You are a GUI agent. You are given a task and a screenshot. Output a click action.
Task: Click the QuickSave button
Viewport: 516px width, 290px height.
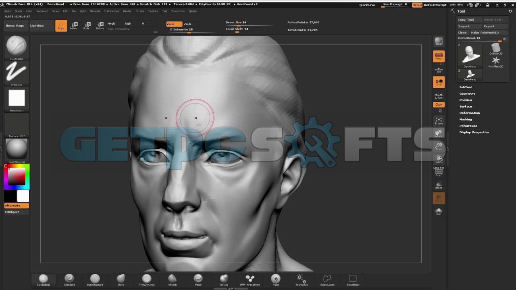pyautogui.click(x=367, y=5)
